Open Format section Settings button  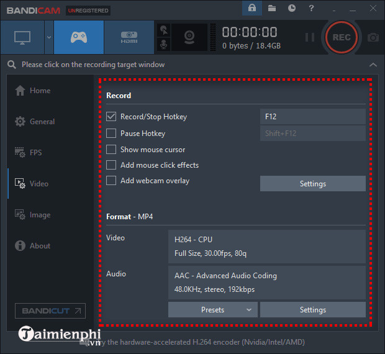coord(312,309)
